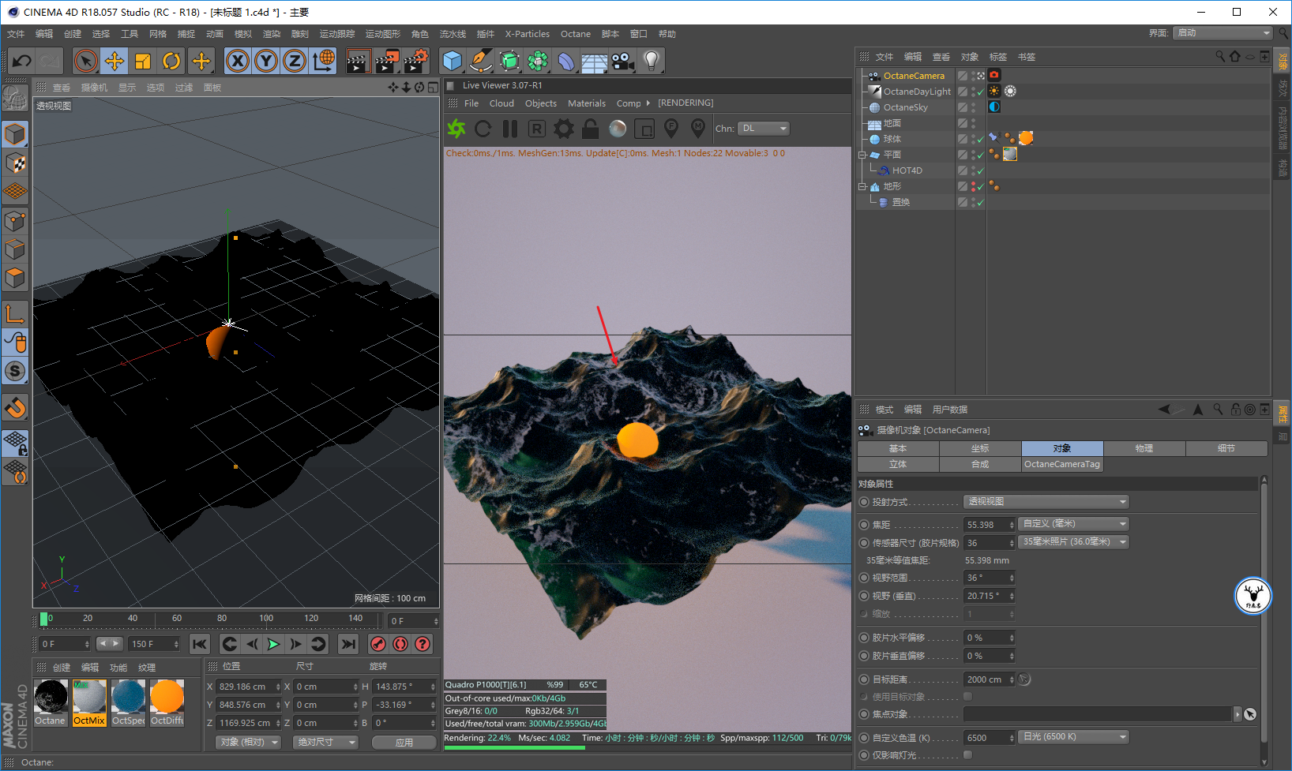Select OctaneSky in the object manager
1292x771 pixels.
[905, 107]
